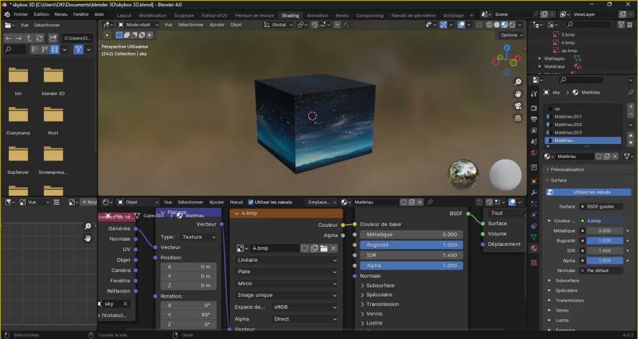
Task: Toggle file browser filter funnel
Action: point(78,49)
